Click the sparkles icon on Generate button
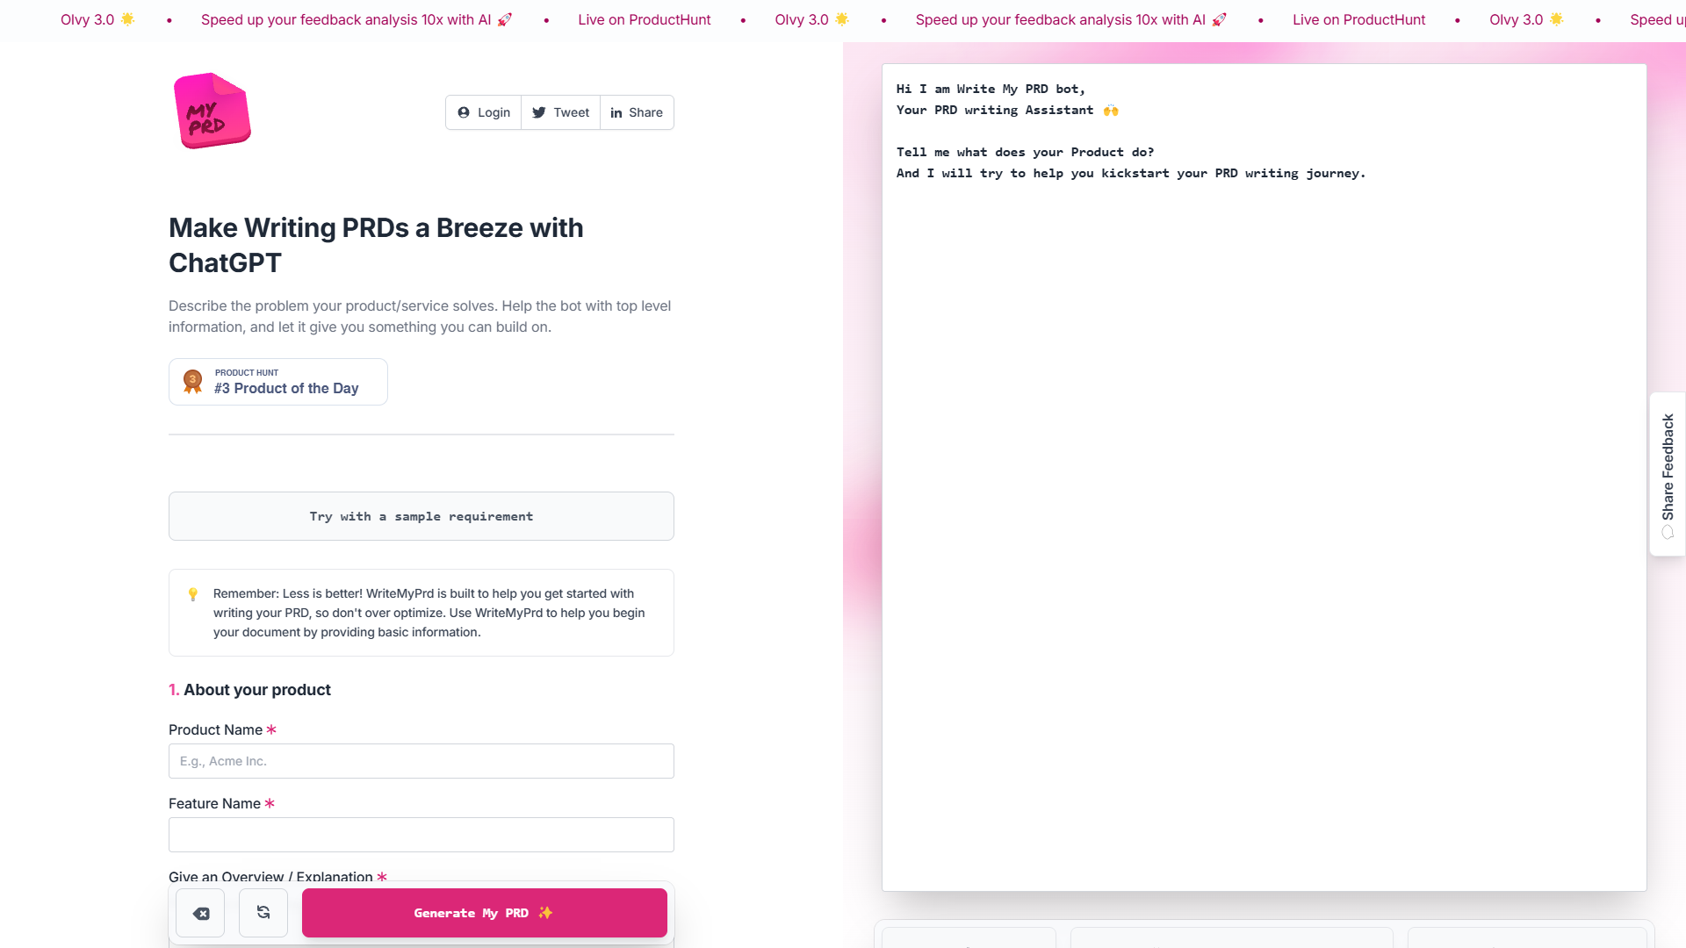Image resolution: width=1686 pixels, height=948 pixels. coord(544,913)
